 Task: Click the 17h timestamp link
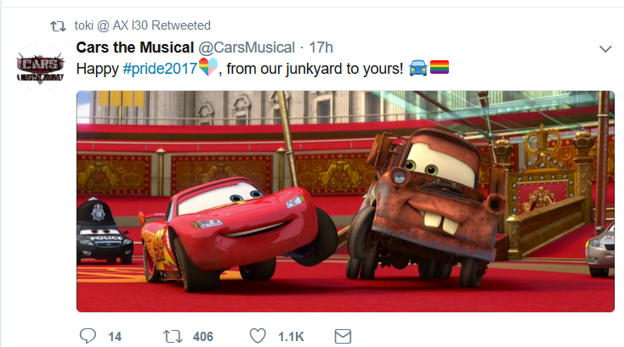click(321, 48)
